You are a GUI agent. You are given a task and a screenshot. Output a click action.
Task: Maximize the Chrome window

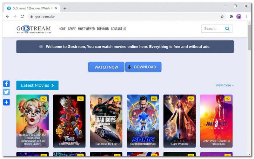tap(235, 6)
